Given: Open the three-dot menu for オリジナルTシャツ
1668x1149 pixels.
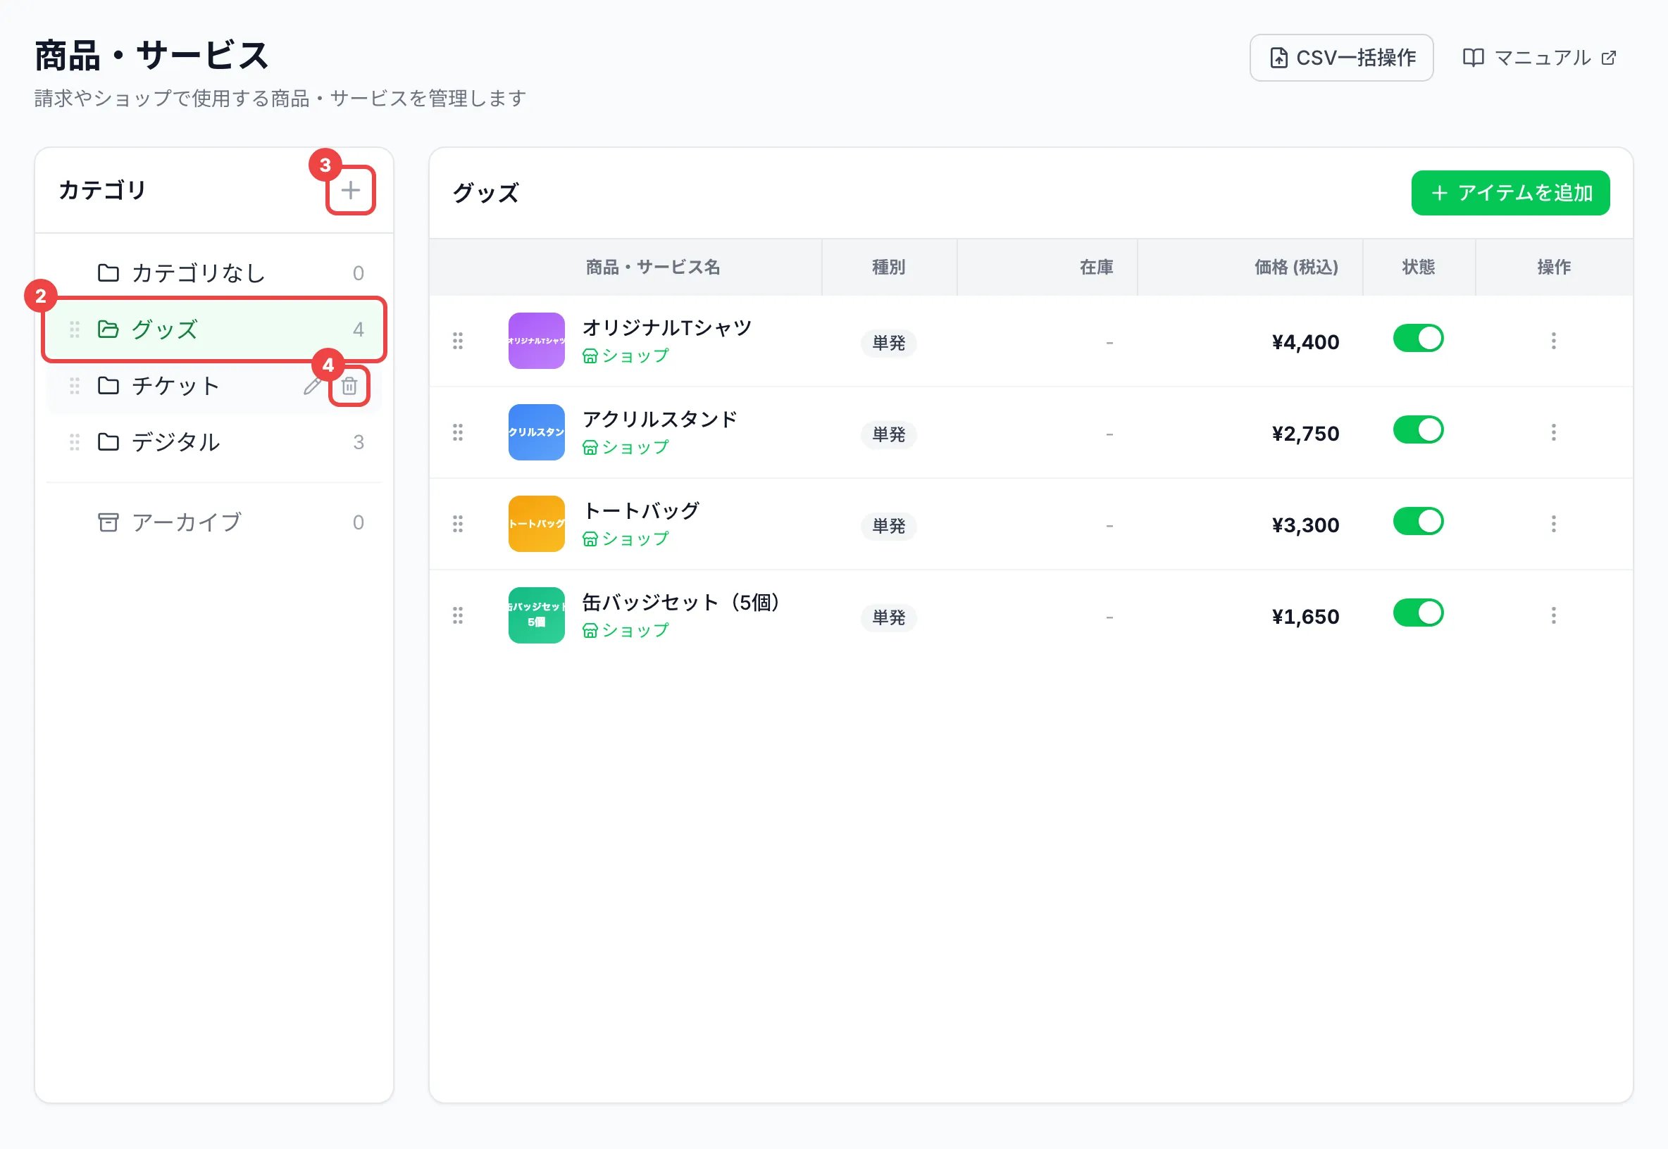Looking at the screenshot, I should pyautogui.click(x=1553, y=341).
